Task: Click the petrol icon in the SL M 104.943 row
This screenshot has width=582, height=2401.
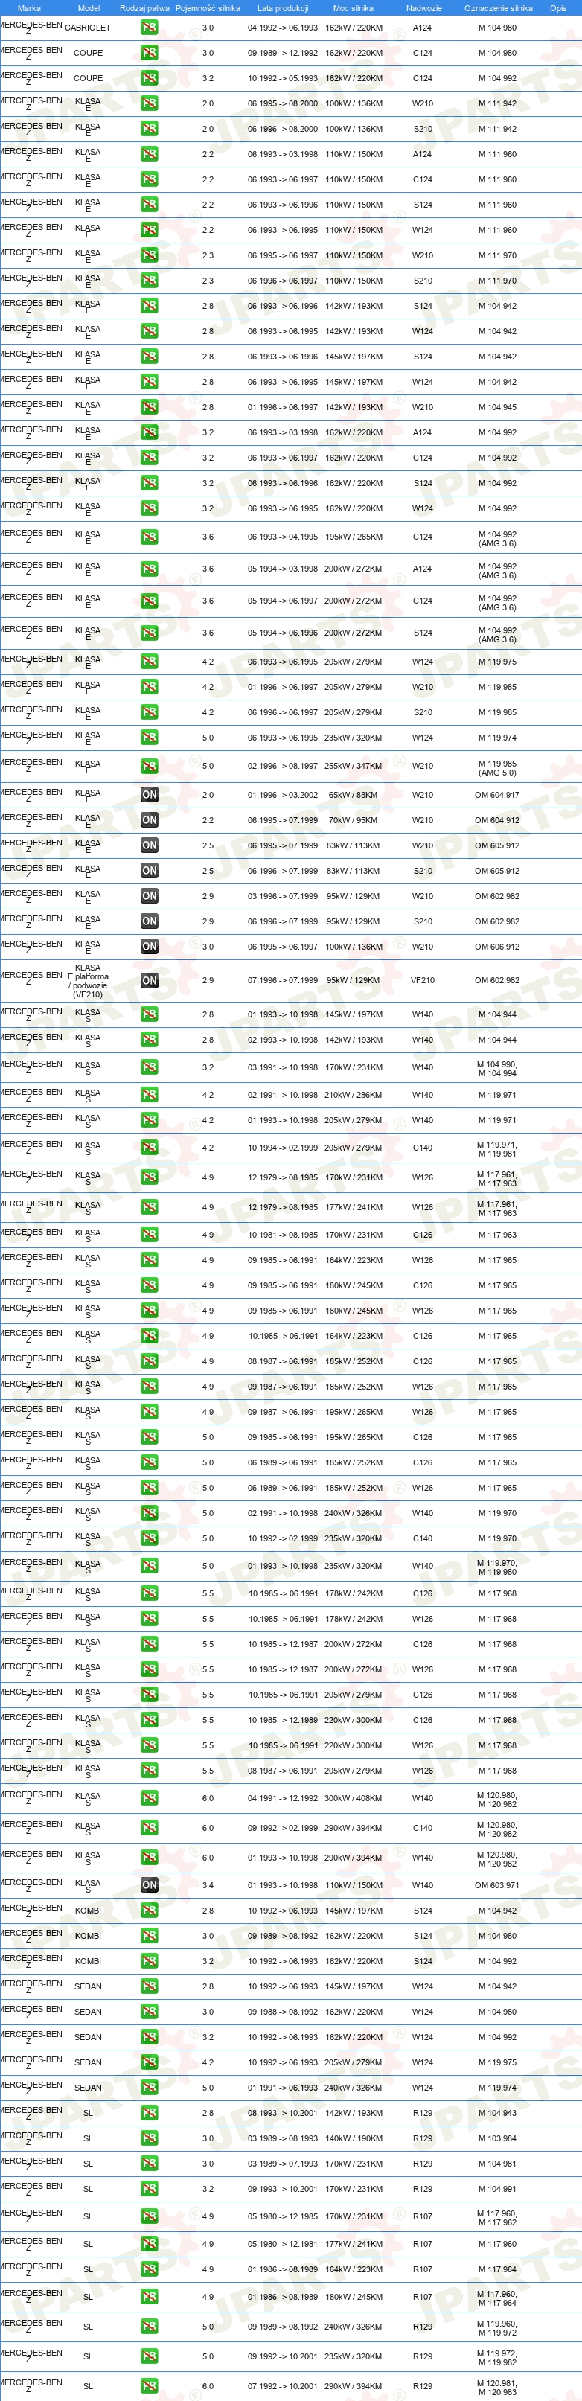Action: point(150,2113)
